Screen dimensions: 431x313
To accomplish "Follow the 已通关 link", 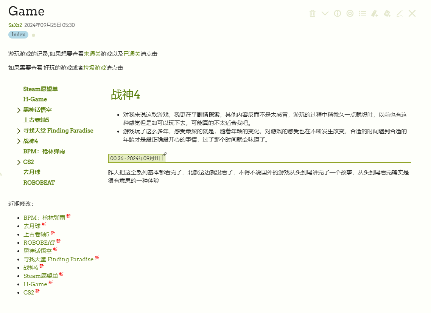I will point(132,54).
